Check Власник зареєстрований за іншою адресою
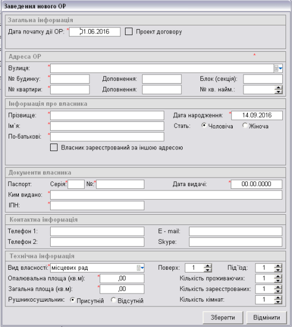The height and width of the screenshot is (327, 292). (x=54, y=147)
